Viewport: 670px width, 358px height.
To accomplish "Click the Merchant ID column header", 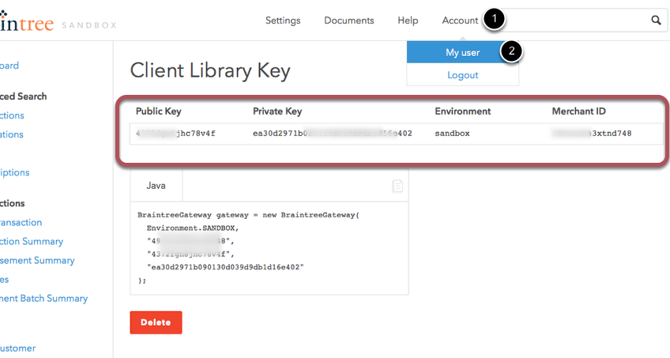I will tap(578, 111).
